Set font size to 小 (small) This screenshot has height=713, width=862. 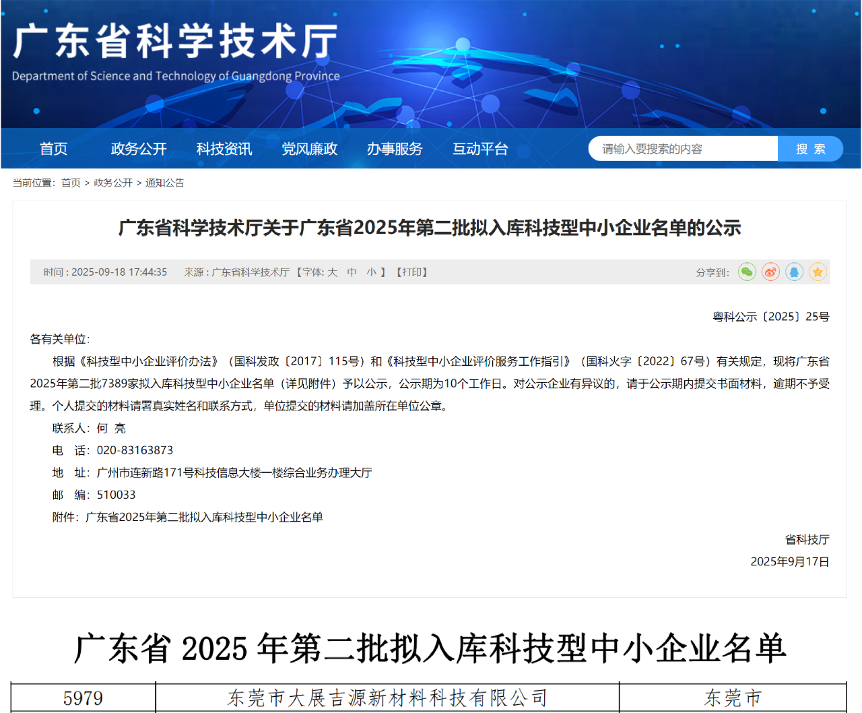371,272
